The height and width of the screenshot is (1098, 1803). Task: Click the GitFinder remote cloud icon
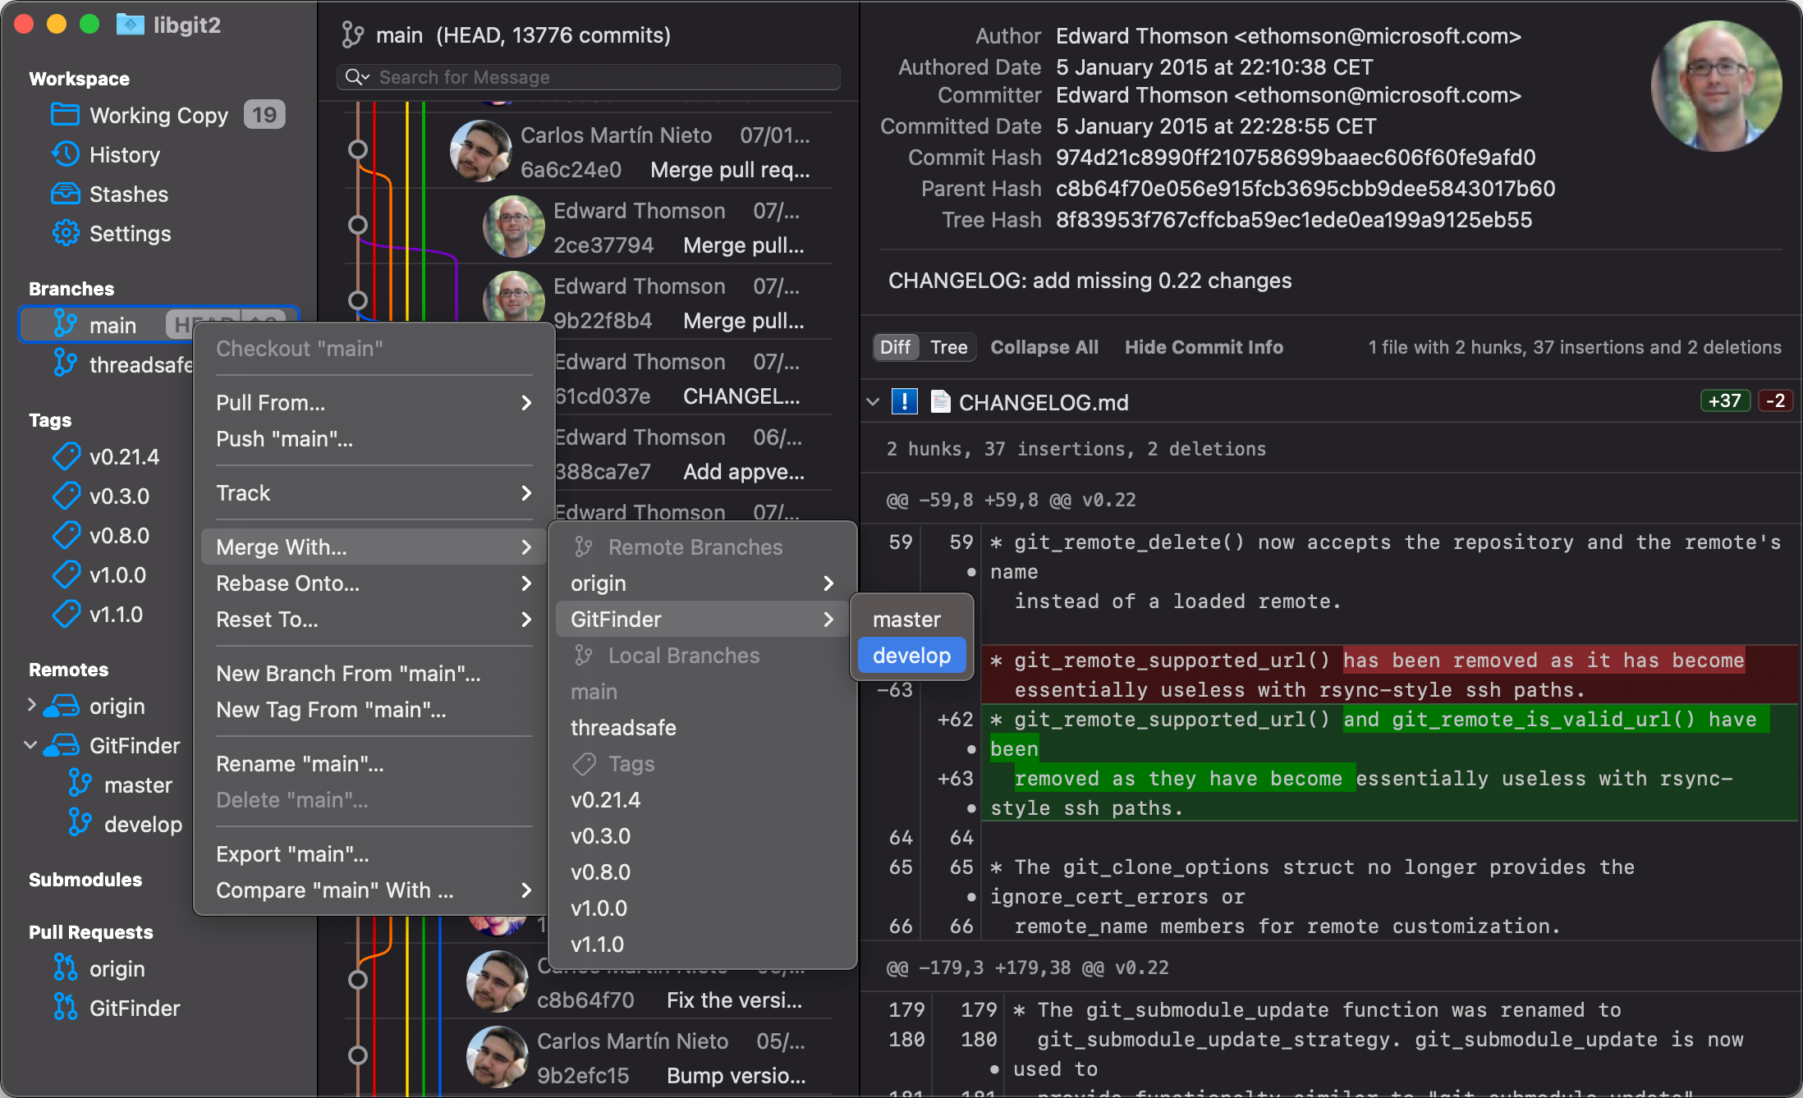coord(62,745)
